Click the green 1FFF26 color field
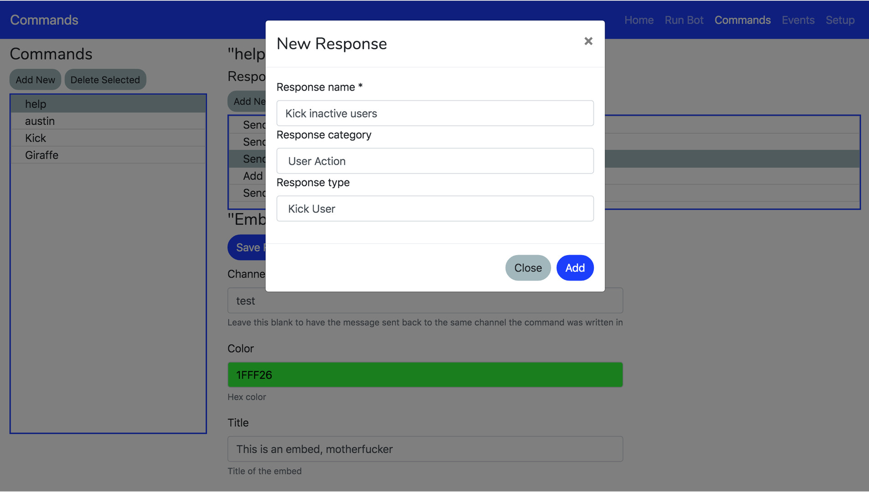The image size is (869, 492). 425,375
